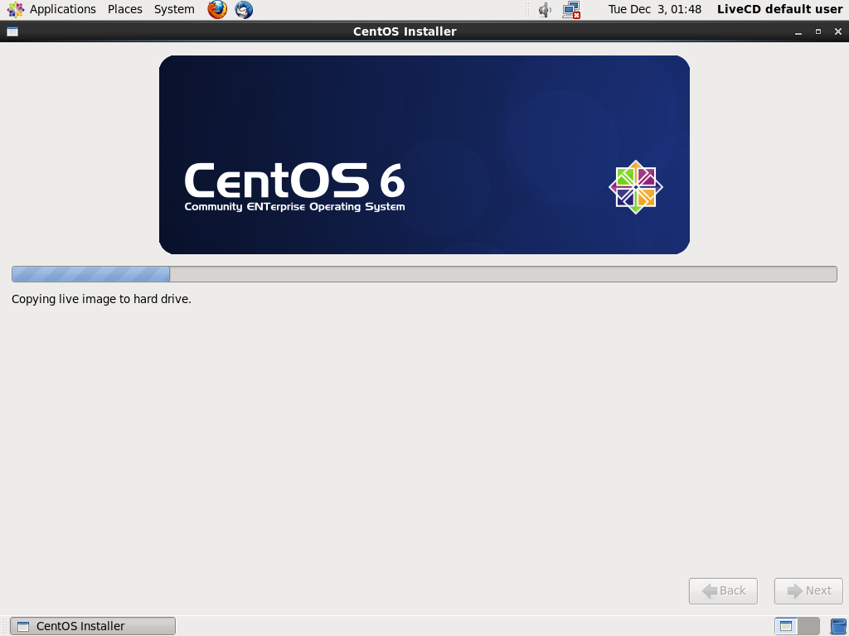Click the speaker volume icon in the tray
Screen dimensions: 849x636
542,9
